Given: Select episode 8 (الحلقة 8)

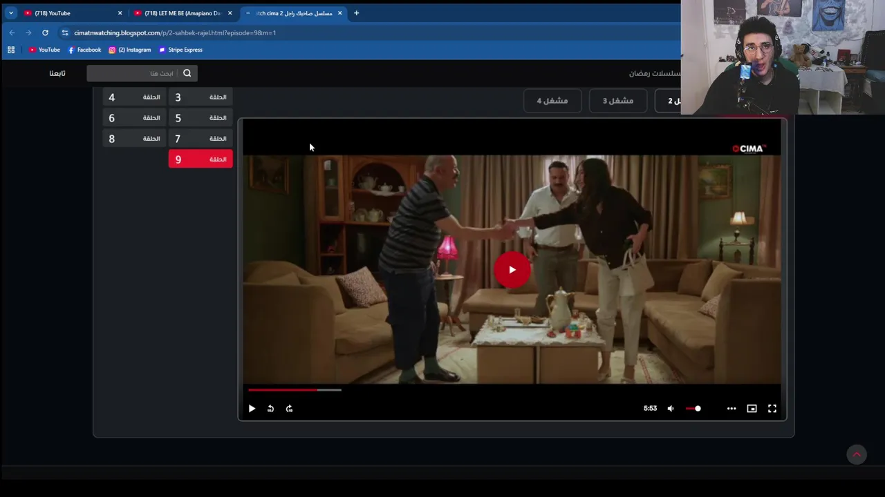Looking at the screenshot, I should [x=134, y=139].
